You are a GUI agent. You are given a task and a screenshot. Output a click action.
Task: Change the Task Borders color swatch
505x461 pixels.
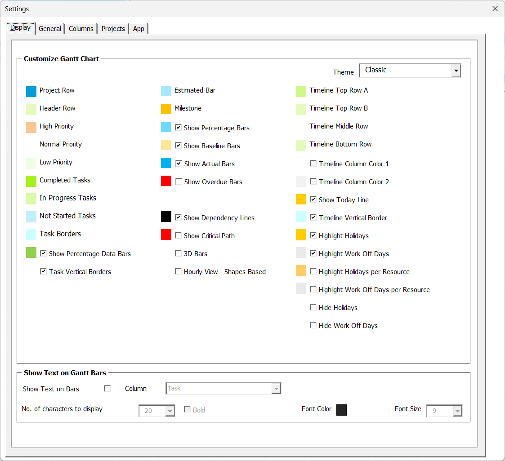31,235
